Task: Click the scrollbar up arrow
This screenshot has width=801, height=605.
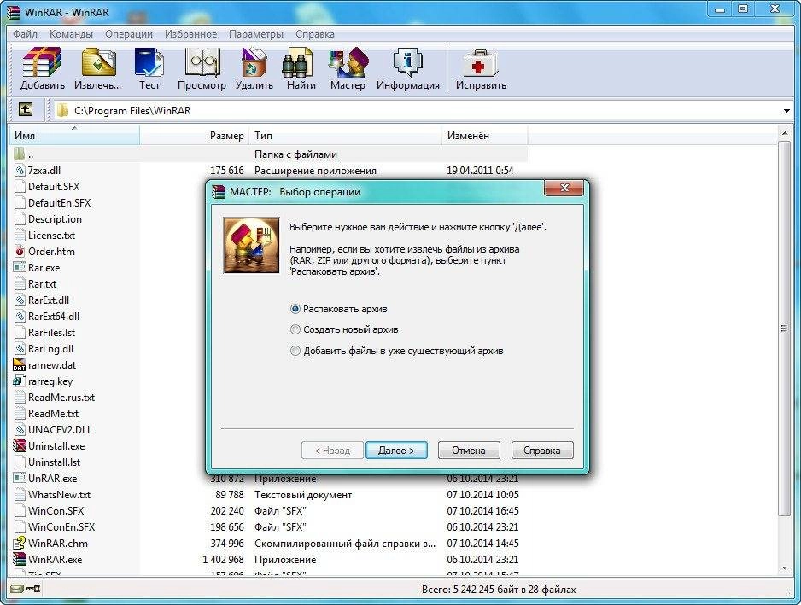Action: pyautogui.click(x=785, y=133)
